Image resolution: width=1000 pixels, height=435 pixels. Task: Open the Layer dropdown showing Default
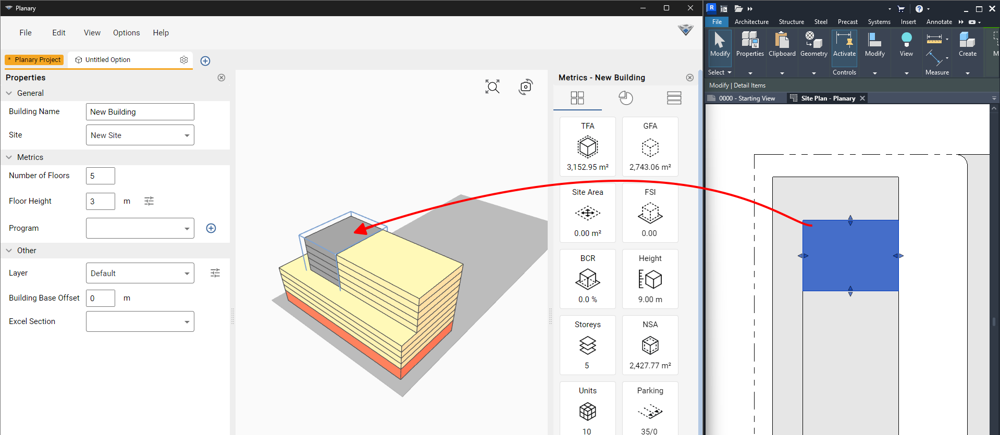click(x=140, y=273)
